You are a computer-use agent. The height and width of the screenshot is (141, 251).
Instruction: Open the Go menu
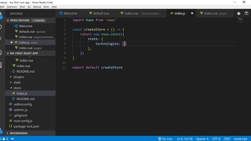tap(29, 7)
